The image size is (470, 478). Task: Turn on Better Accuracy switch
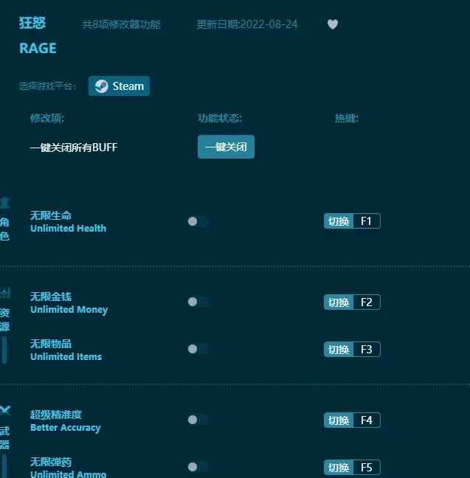198,420
